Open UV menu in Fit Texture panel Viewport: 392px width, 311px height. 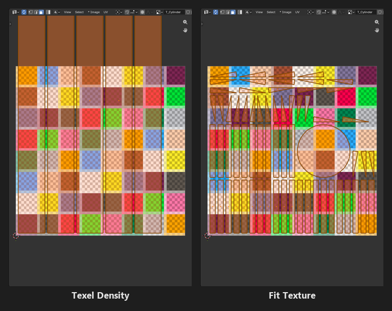pos(297,12)
